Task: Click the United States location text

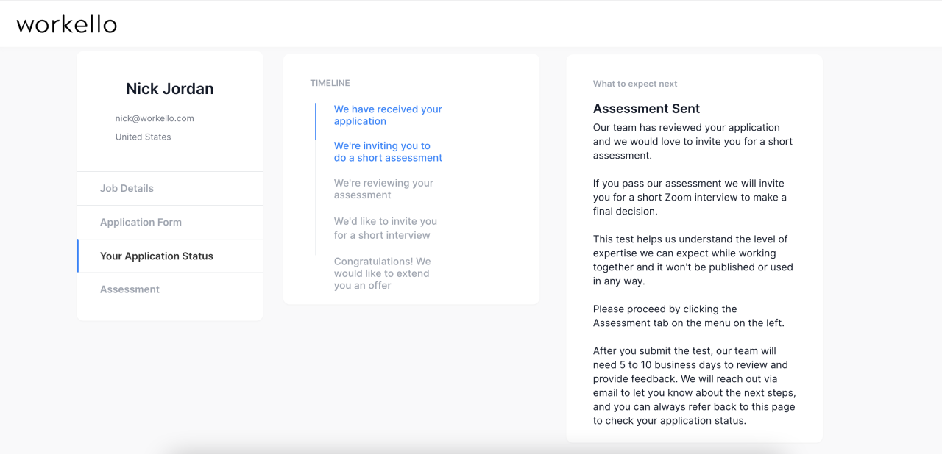Action: [143, 137]
